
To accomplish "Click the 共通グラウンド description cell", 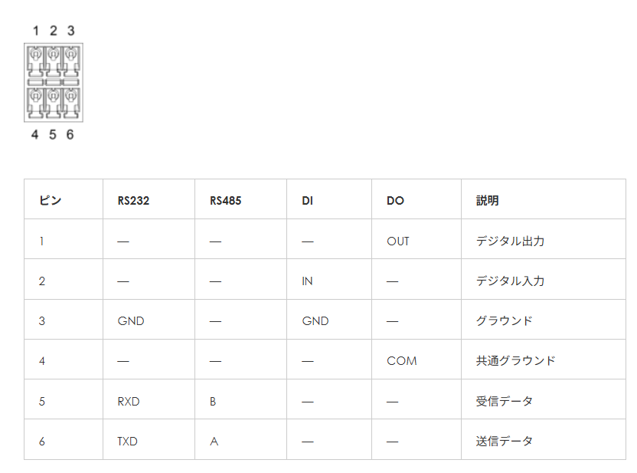I will click(x=515, y=360).
